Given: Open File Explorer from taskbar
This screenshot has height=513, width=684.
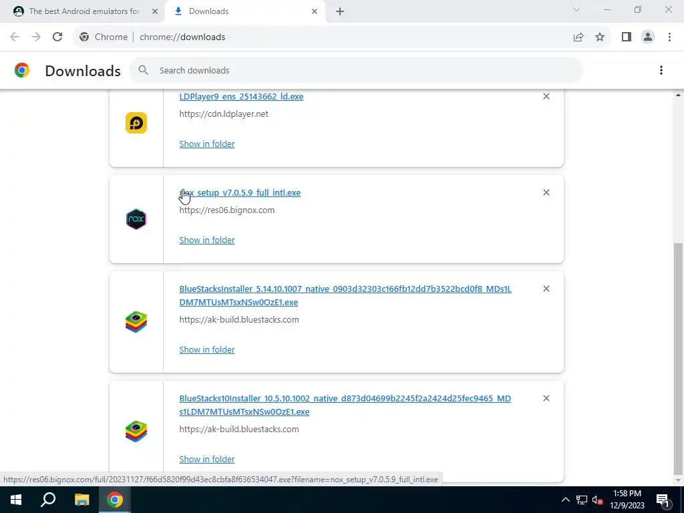Looking at the screenshot, I should tap(81, 500).
